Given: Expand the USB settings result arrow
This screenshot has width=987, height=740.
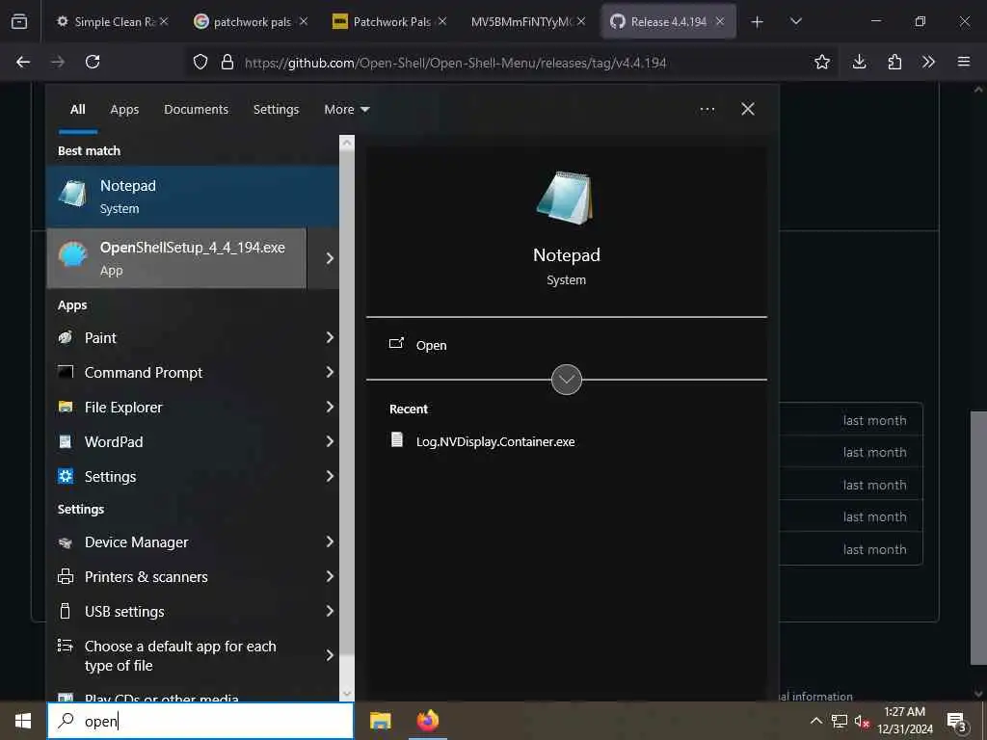Looking at the screenshot, I should coord(330,611).
